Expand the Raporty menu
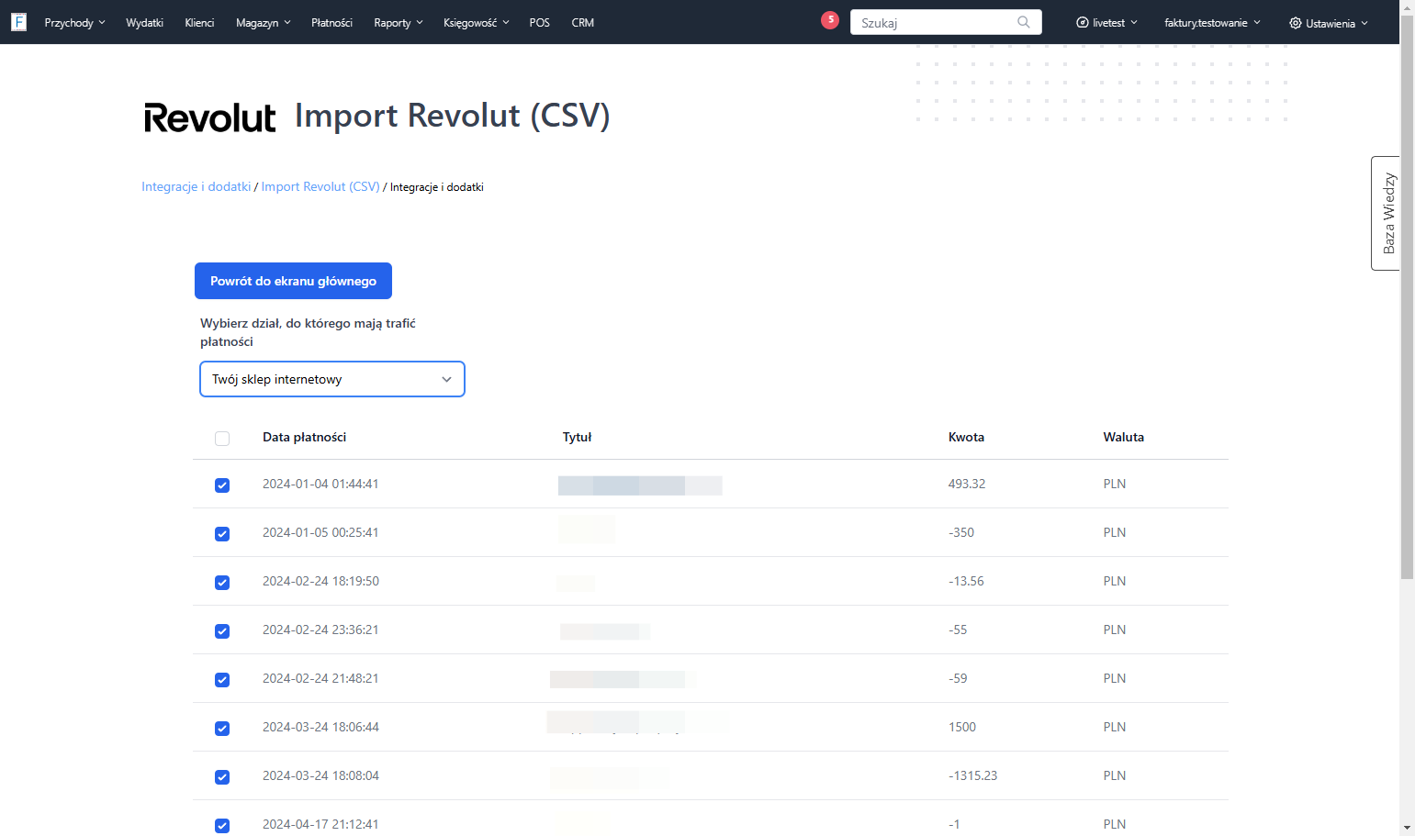Screen dimensions: 1415x836 click(x=399, y=23)
